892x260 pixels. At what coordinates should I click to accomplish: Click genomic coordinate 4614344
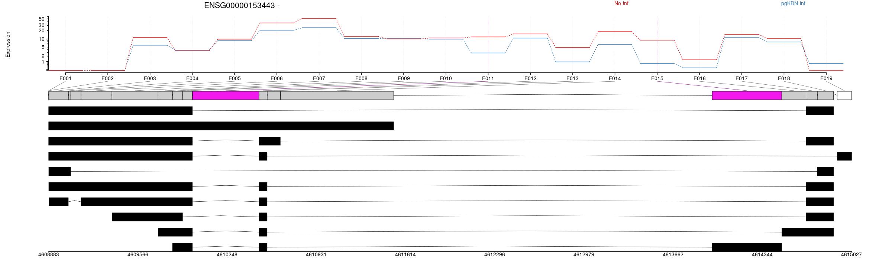coord(762,255)
